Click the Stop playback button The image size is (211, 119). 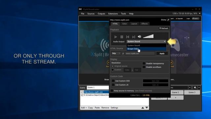[122, 37]
